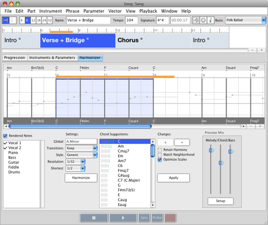
Task: Click the Signature field showing 4*4
Action: tap(163, 20)
